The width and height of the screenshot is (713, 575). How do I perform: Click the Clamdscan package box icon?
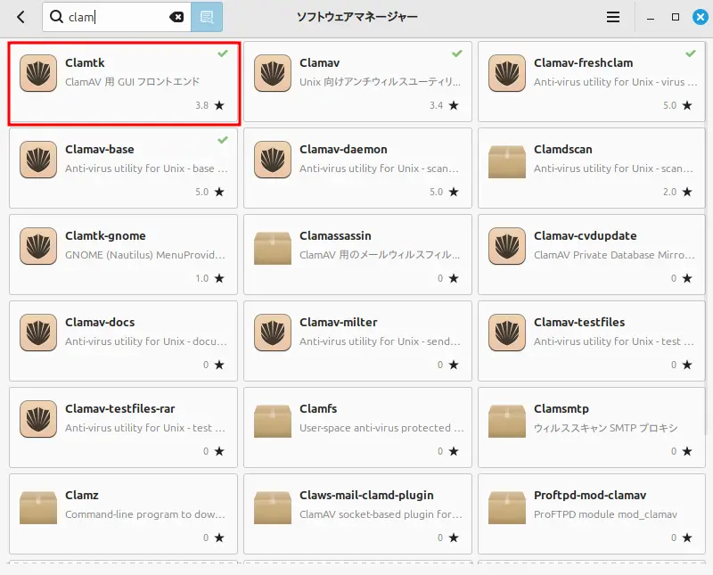tap(507, 161)
